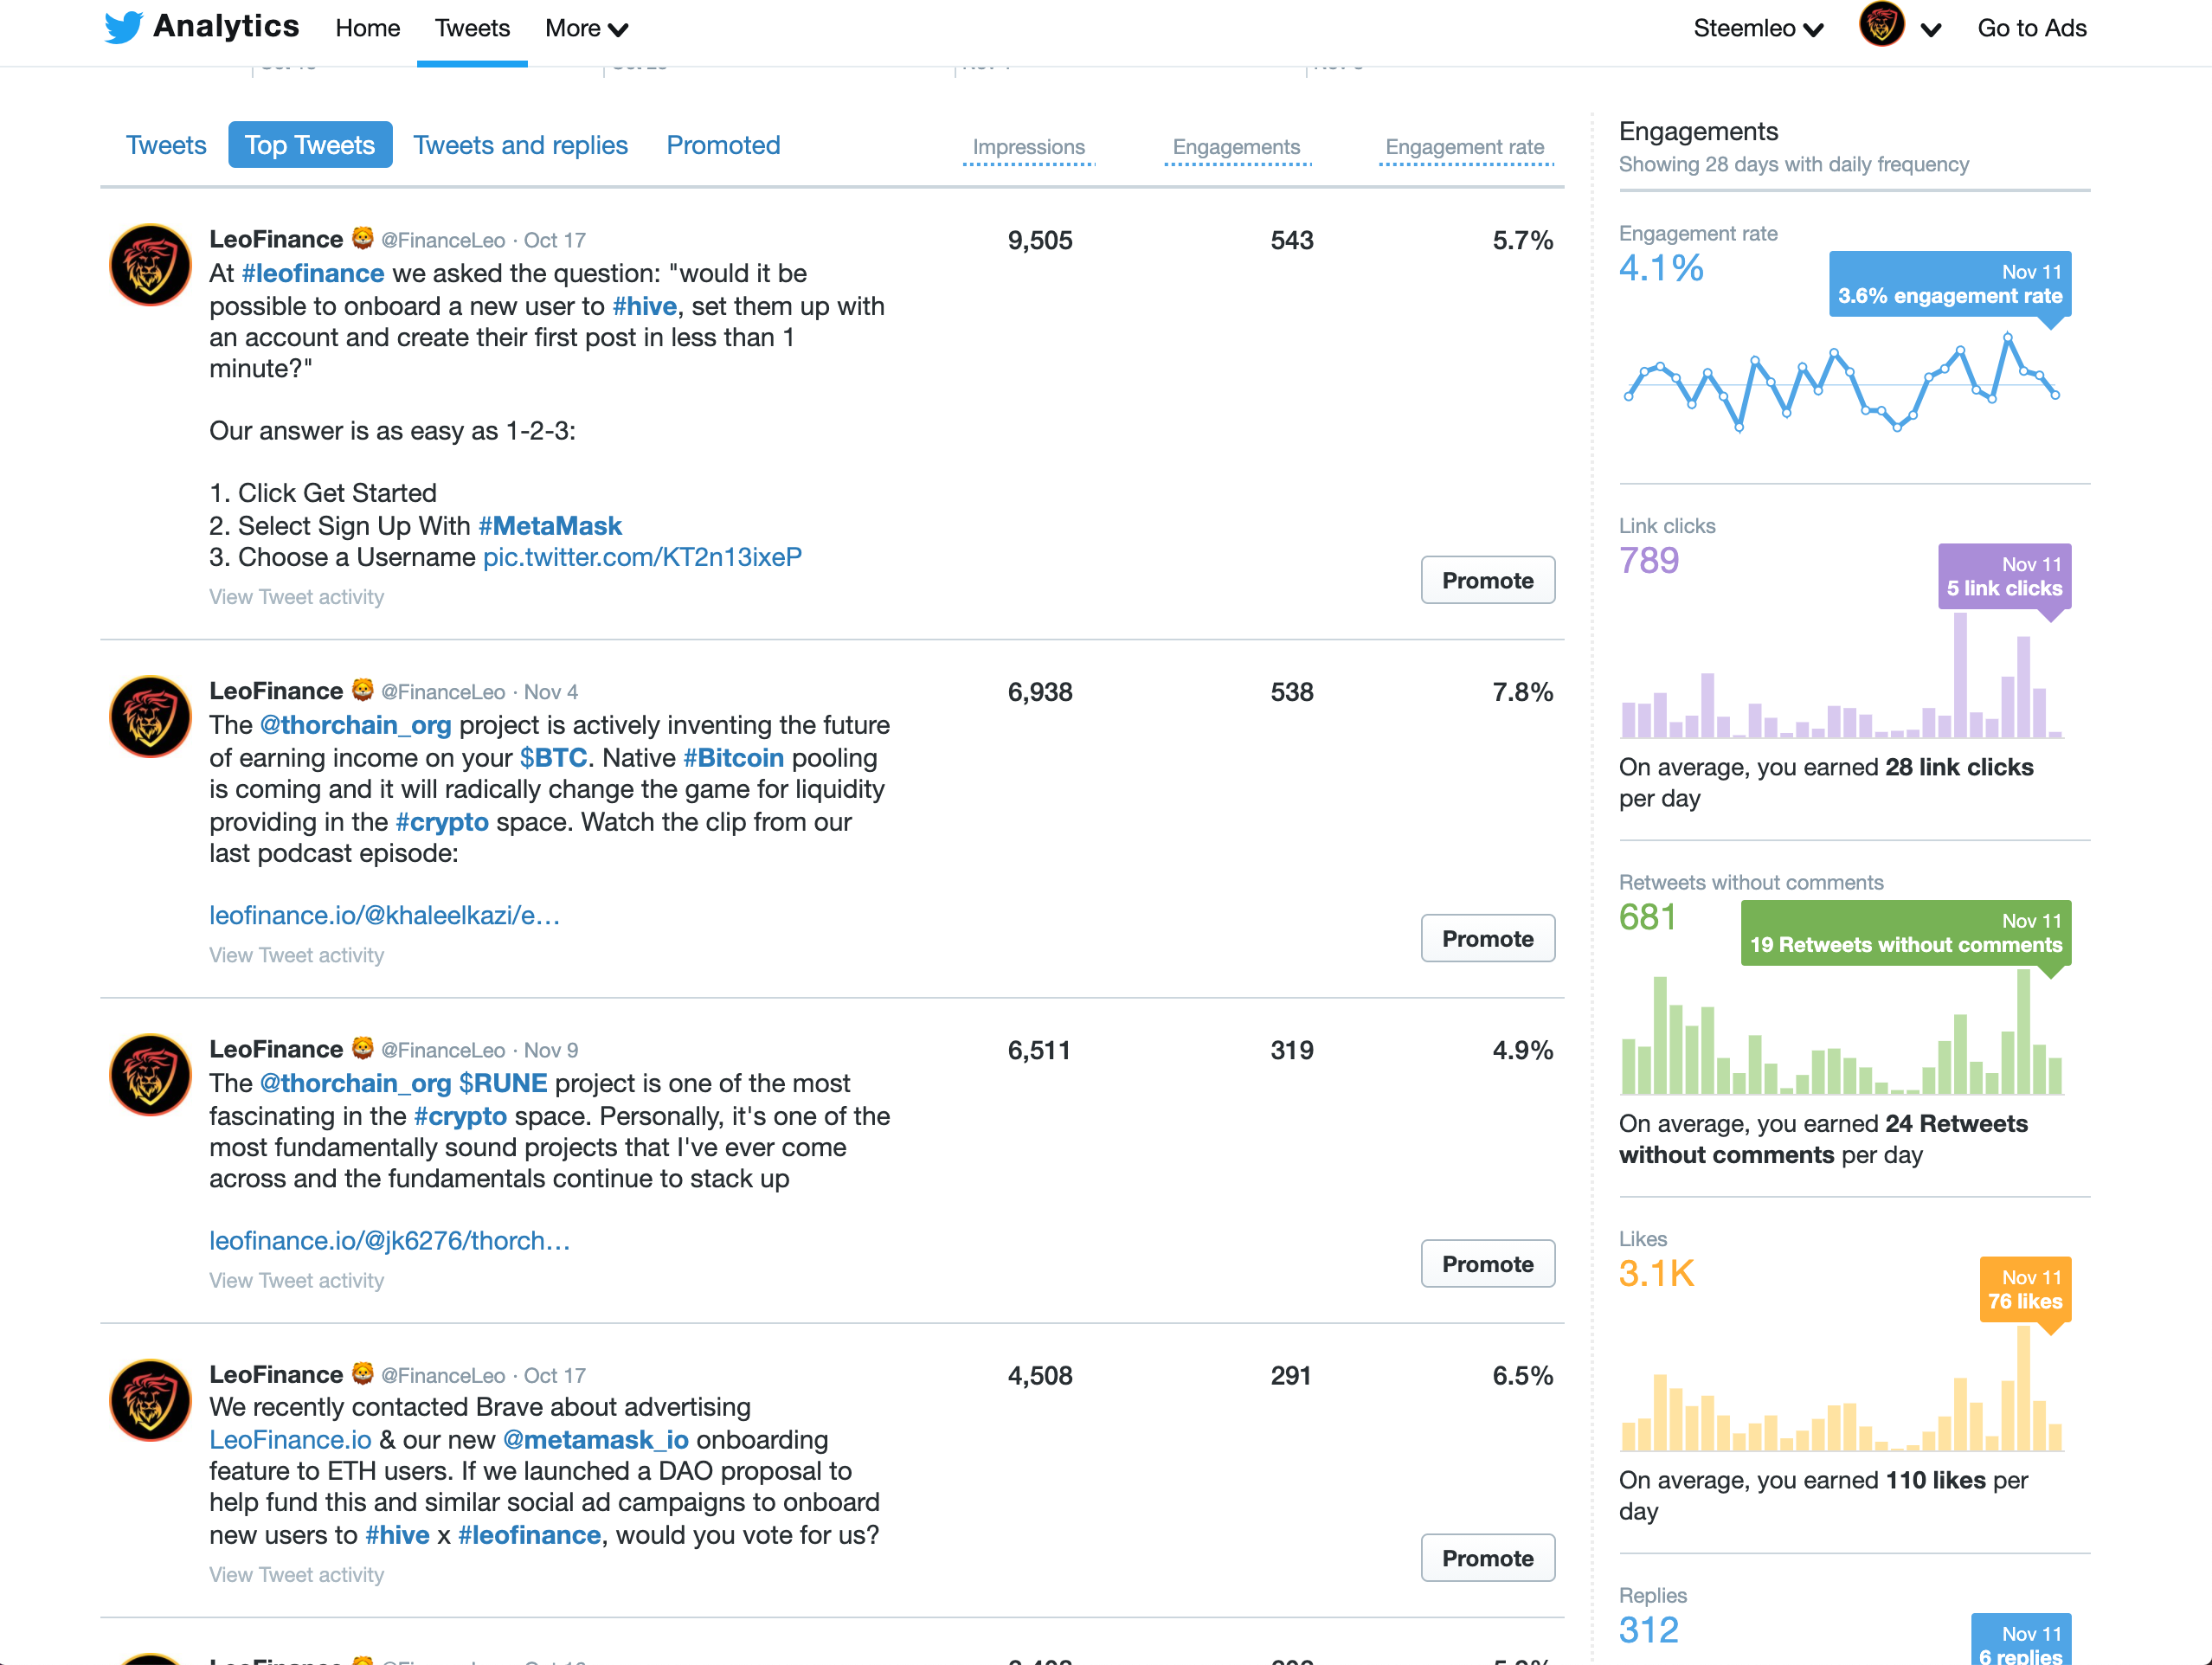
Task: Click the Twitter bird logo
Action: (x=123, y=27)
